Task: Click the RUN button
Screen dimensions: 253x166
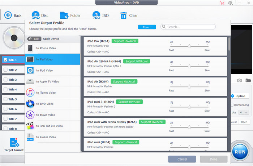Action: click(240, 152)
